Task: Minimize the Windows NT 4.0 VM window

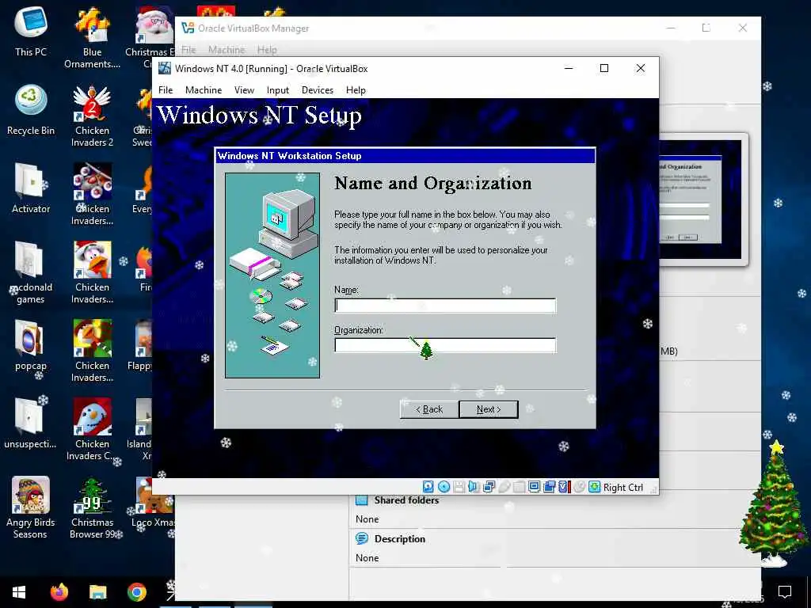Action: click(x=569, y=68)
